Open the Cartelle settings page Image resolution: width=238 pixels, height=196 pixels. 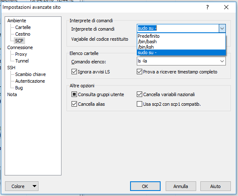click(x=23, y=27)
